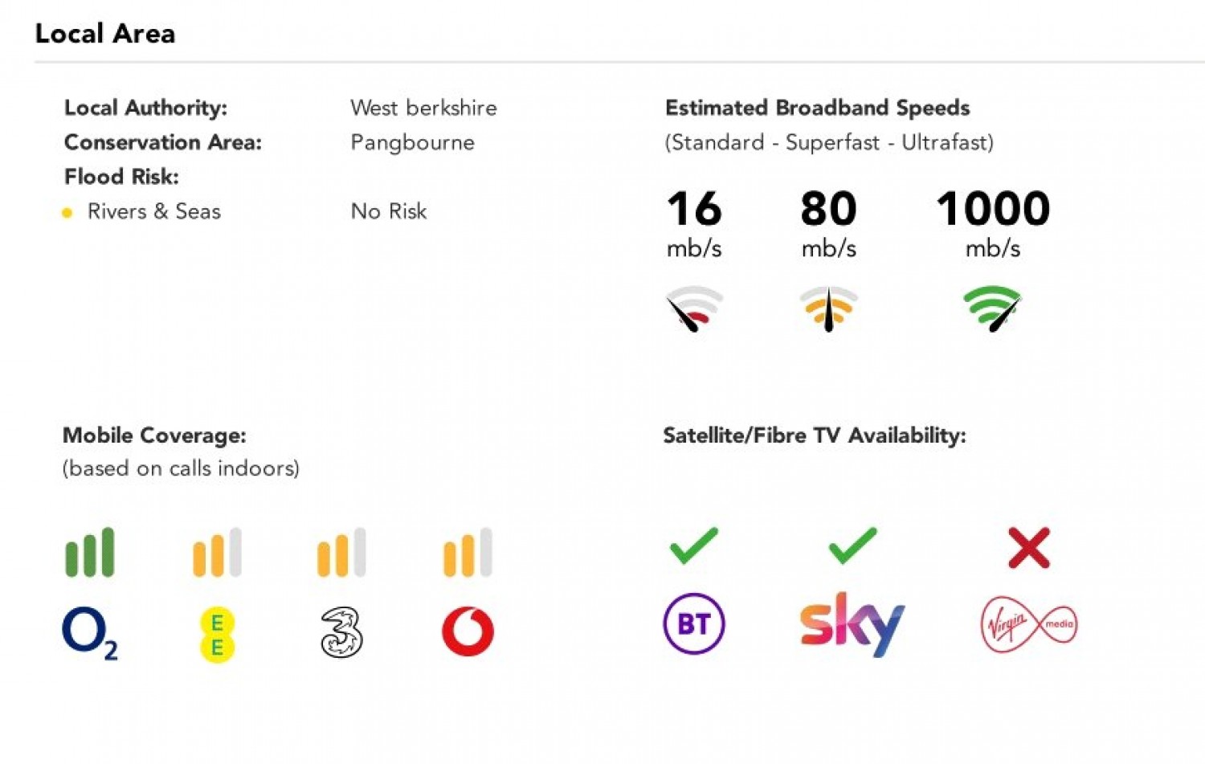The image size is (1205, 764).
Task: Click the green ultrafast speed gauge
Action: [x=993, y=308]
